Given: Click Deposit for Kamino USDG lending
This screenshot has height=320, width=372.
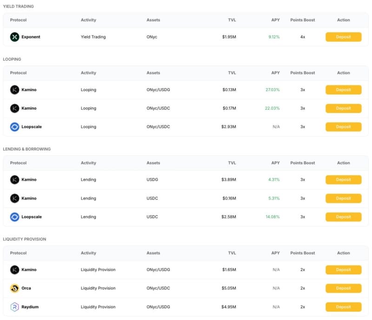Looking at the screenshot, I should [x=343, y=180].
